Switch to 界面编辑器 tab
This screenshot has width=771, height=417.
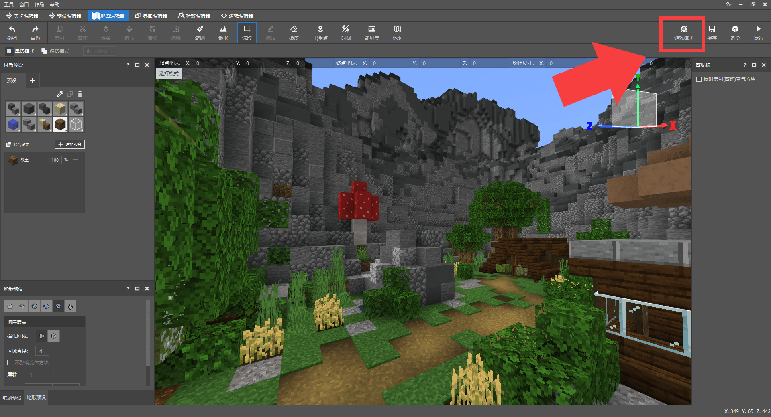151,16
